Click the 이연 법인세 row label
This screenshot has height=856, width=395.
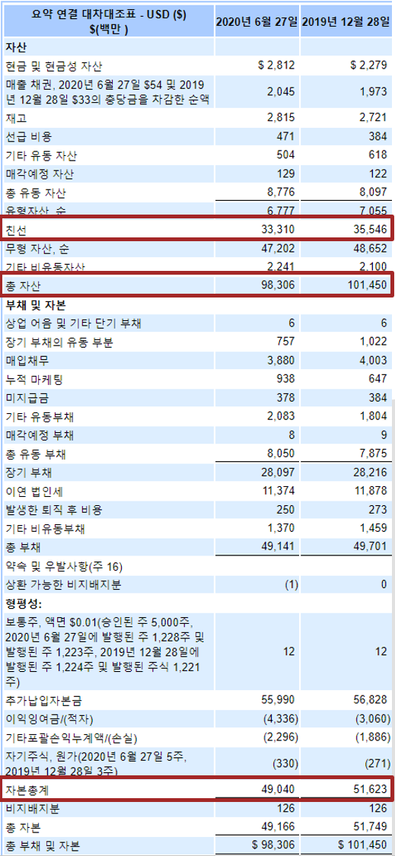click(x=34, y=492)
